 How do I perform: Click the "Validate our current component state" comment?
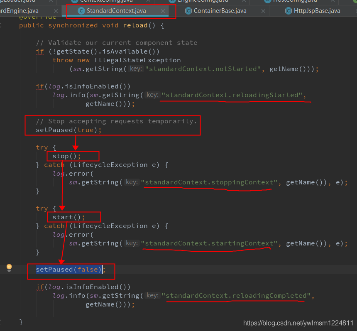(117, 43)
